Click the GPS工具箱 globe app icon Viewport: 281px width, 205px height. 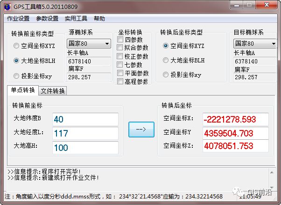coord(7,7)
